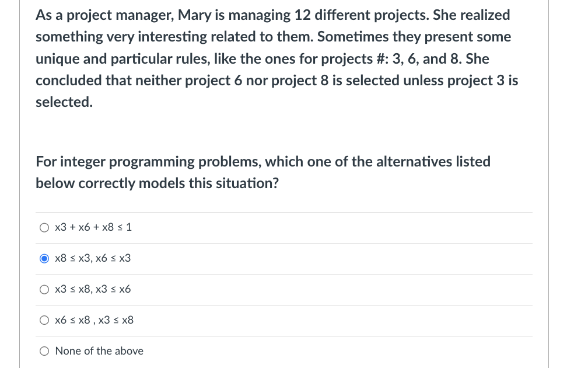The image size is (581, 368).
Task: Click the divider line above the first option
Action: point(284,212)
